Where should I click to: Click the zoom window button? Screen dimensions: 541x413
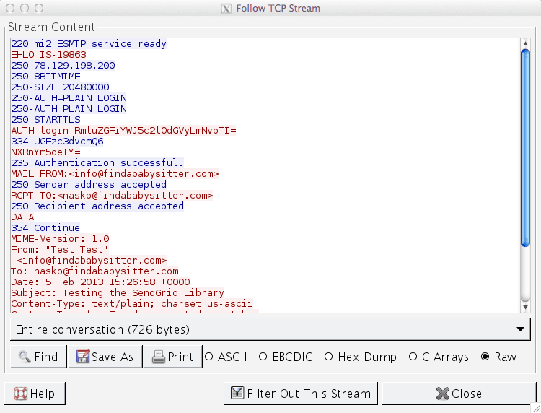[x=39, y=8]
